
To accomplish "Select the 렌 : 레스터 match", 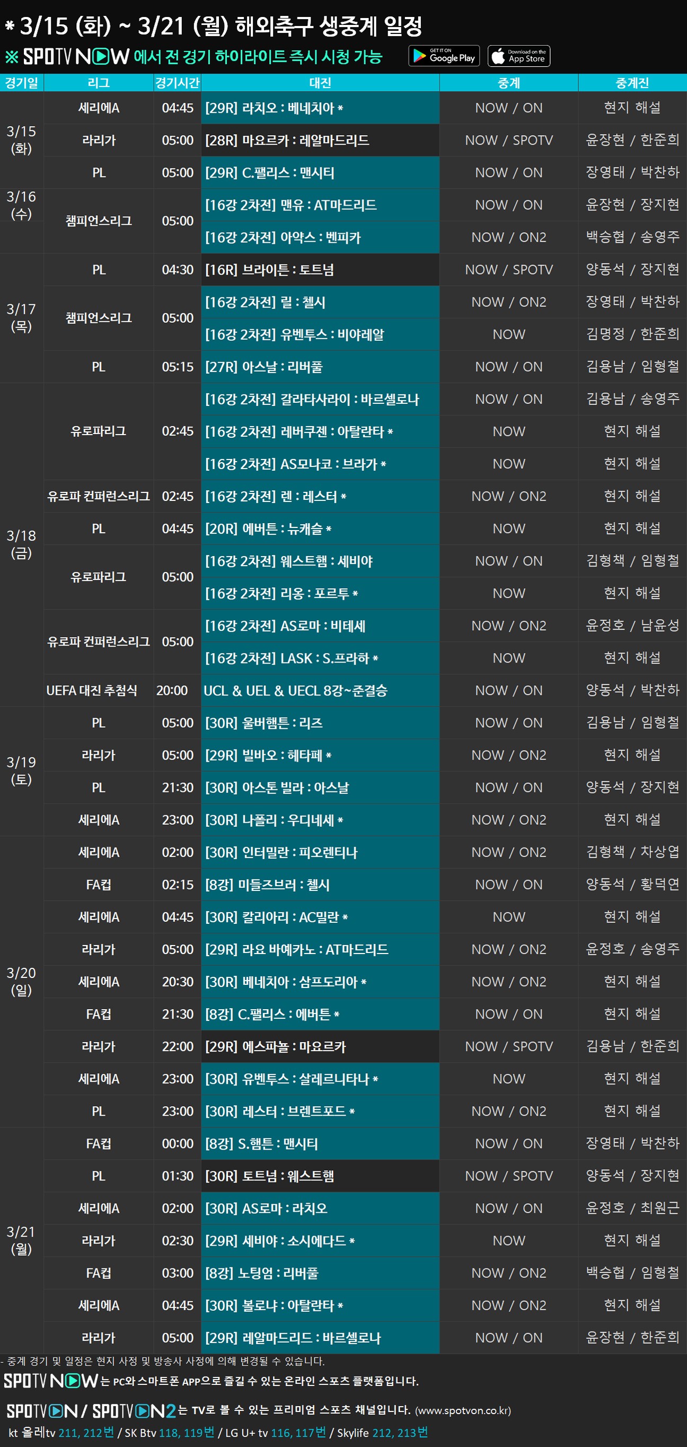I will tap(320, 497).
